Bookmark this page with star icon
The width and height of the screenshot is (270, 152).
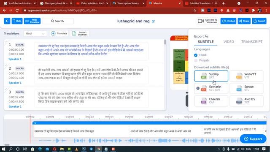click(195, 11)
